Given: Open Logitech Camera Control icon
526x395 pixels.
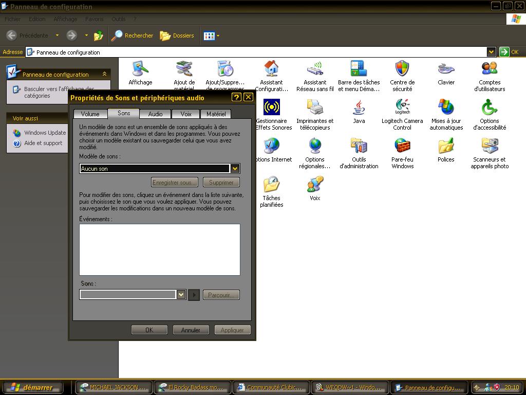Looking at the screenshot, I should (x=402, y=108).
